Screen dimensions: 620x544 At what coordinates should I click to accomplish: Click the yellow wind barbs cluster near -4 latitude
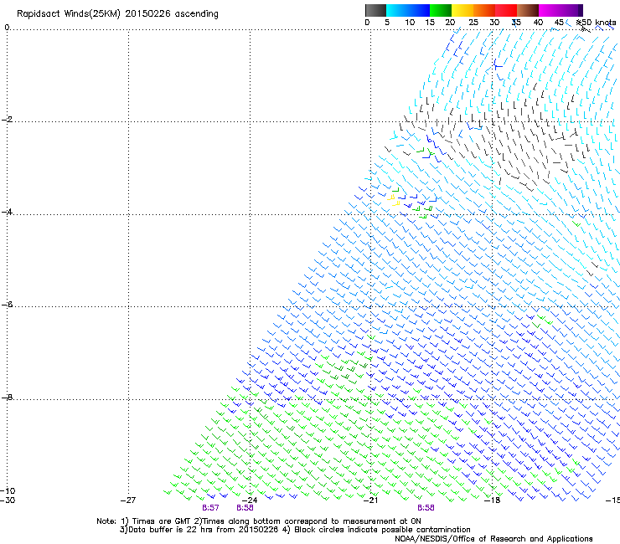394,200
